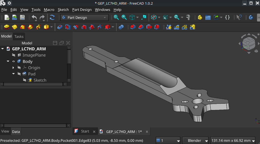Click the Fillet tool icon
This screenshot has width=260, height=144.
[x=133, y=27]
